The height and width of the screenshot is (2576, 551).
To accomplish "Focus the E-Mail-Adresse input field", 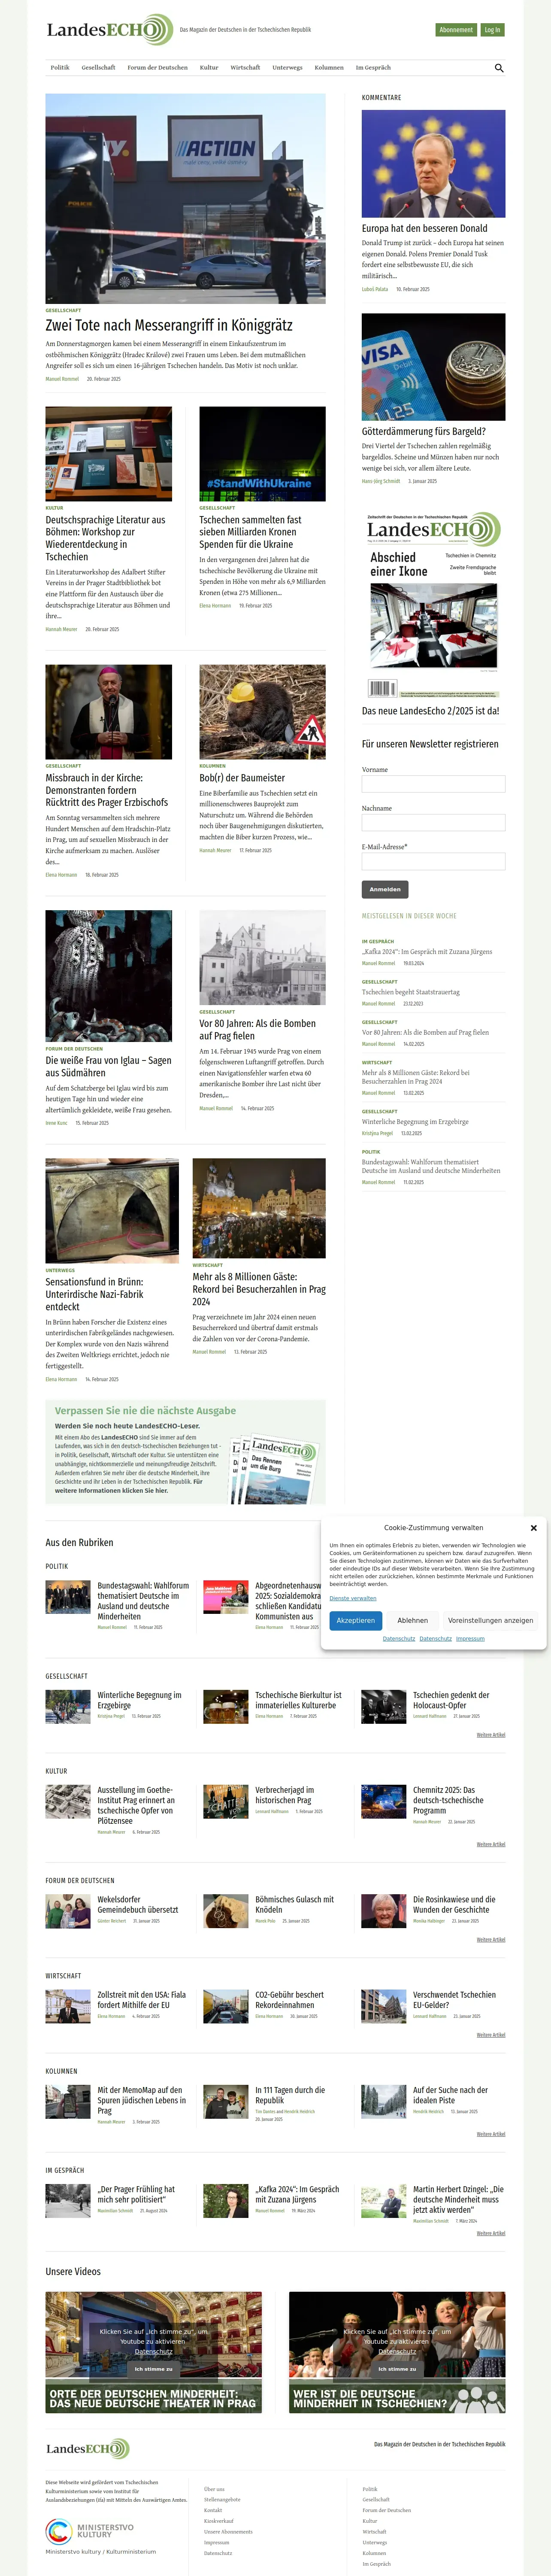I will click(x=433, y=861).
